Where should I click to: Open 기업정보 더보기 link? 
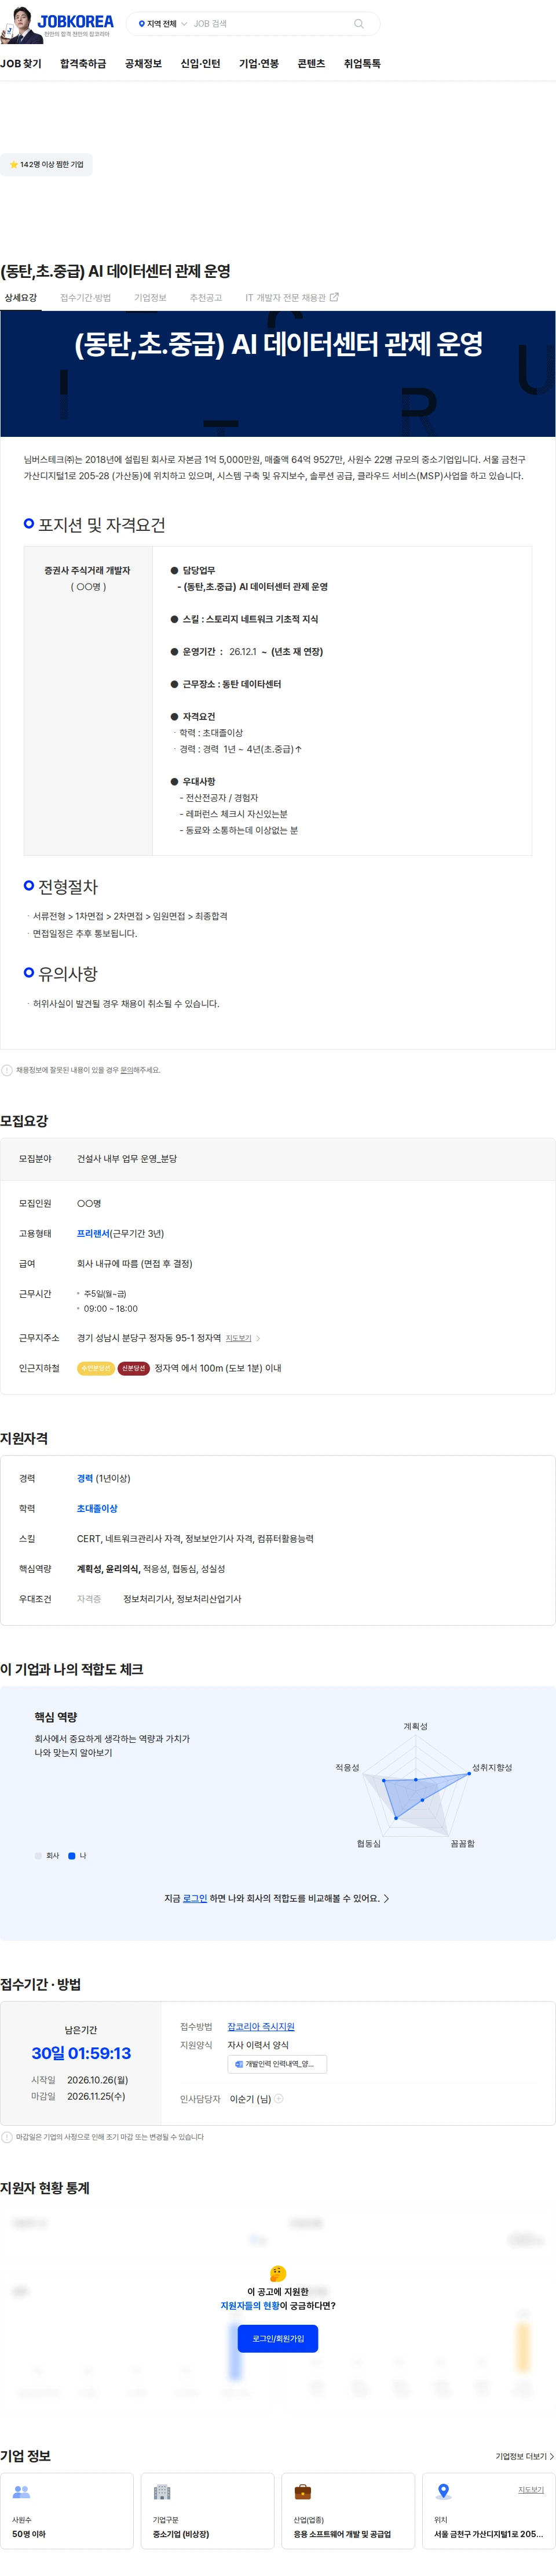click(x=525, y=2456)
